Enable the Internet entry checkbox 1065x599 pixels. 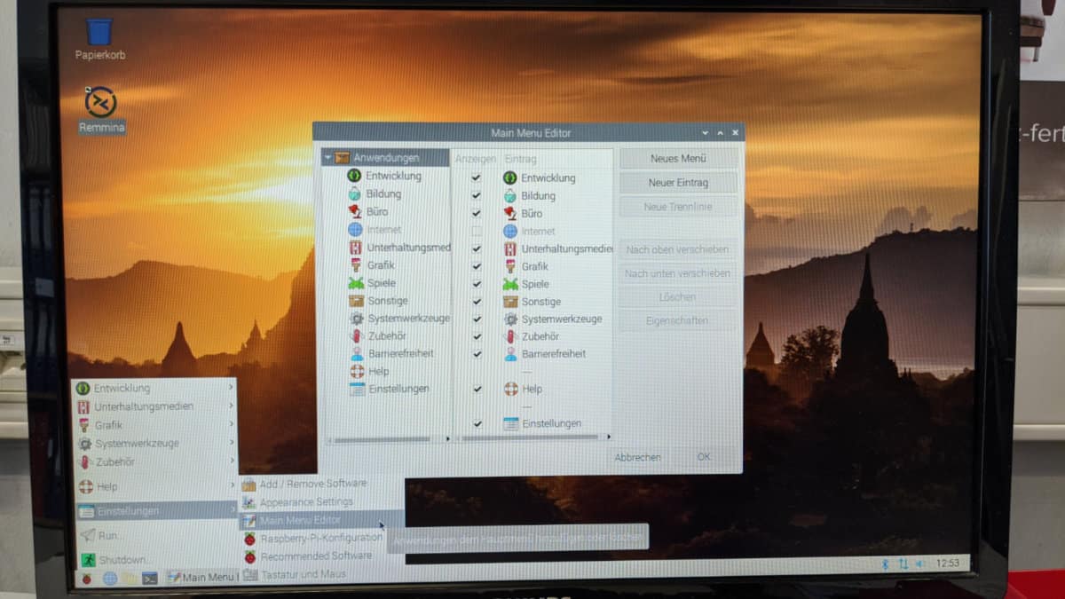click(477, 232)
